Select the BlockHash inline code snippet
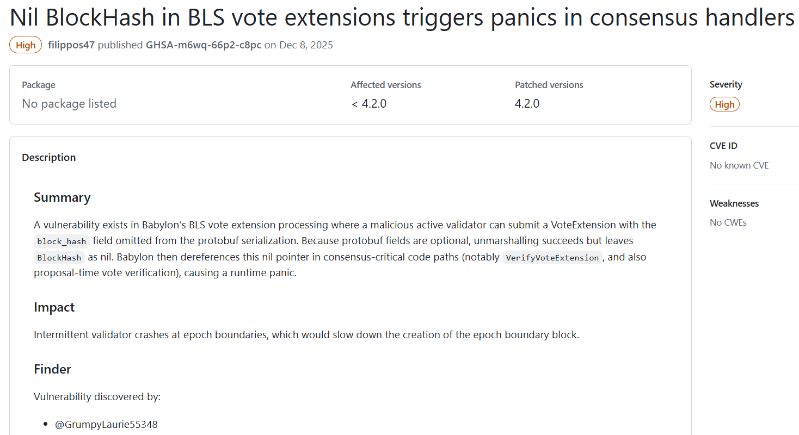This screenshot has height=435, width=799. (59, 257)
